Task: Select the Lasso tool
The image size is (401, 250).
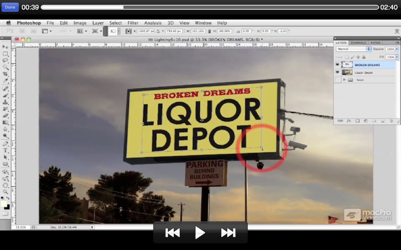Action: tap(5, 60)
